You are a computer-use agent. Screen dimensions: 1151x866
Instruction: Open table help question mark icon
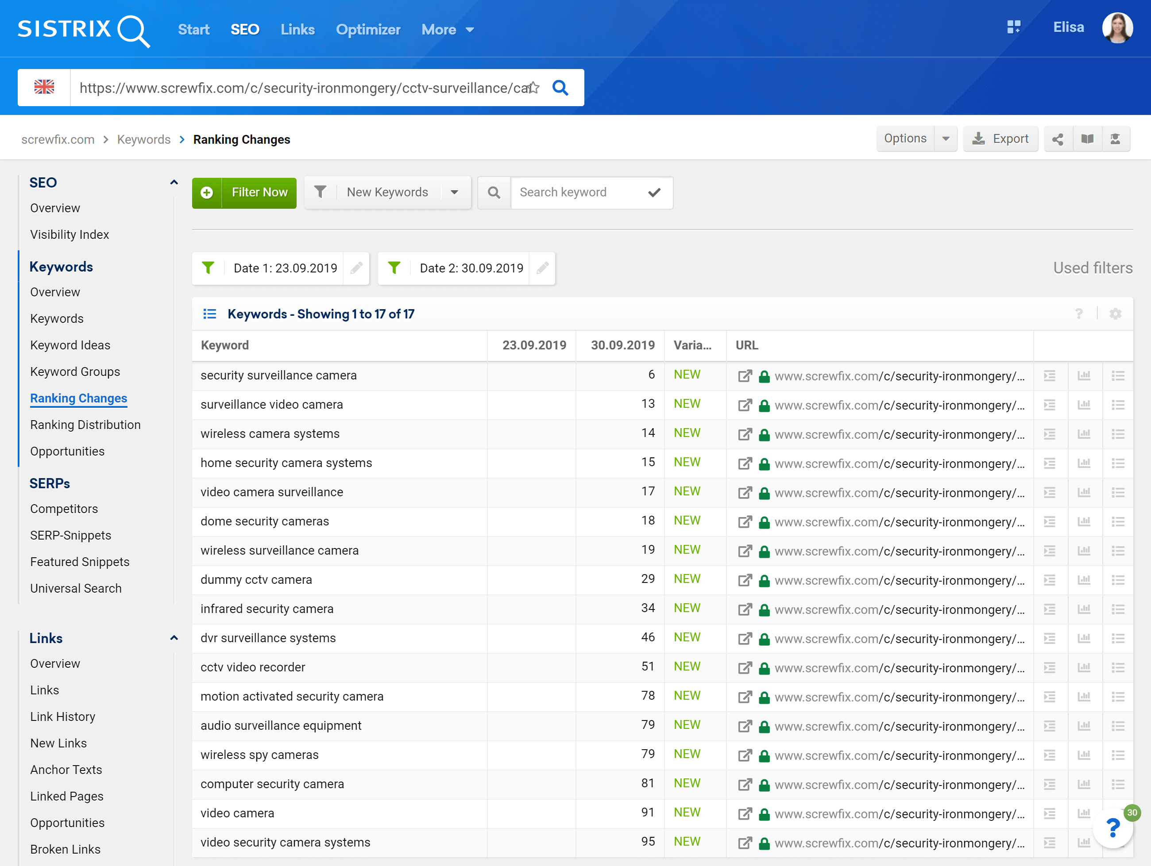[x=1079, y=314]
